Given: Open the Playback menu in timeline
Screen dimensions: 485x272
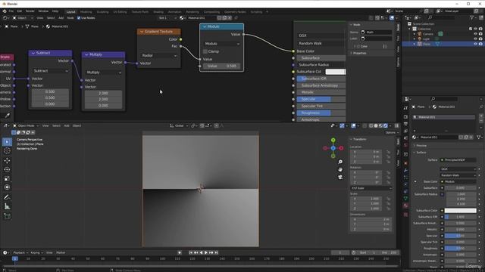Looking at the screenshot, I should click(20, 252).
